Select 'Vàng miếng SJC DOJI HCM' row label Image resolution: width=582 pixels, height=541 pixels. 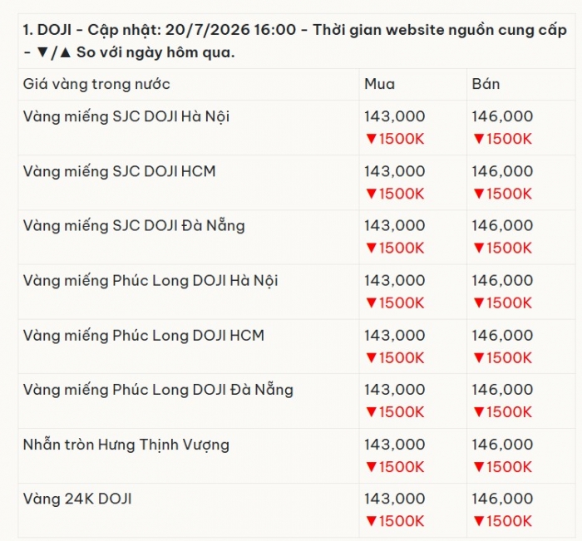[119, 171]
